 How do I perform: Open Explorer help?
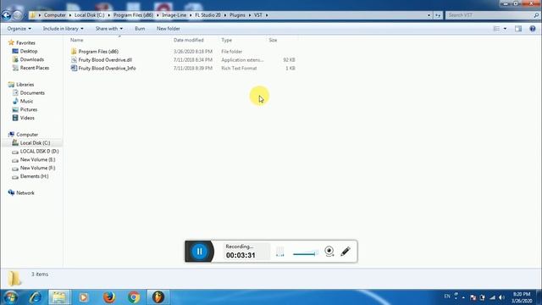[x=533, y=29]
